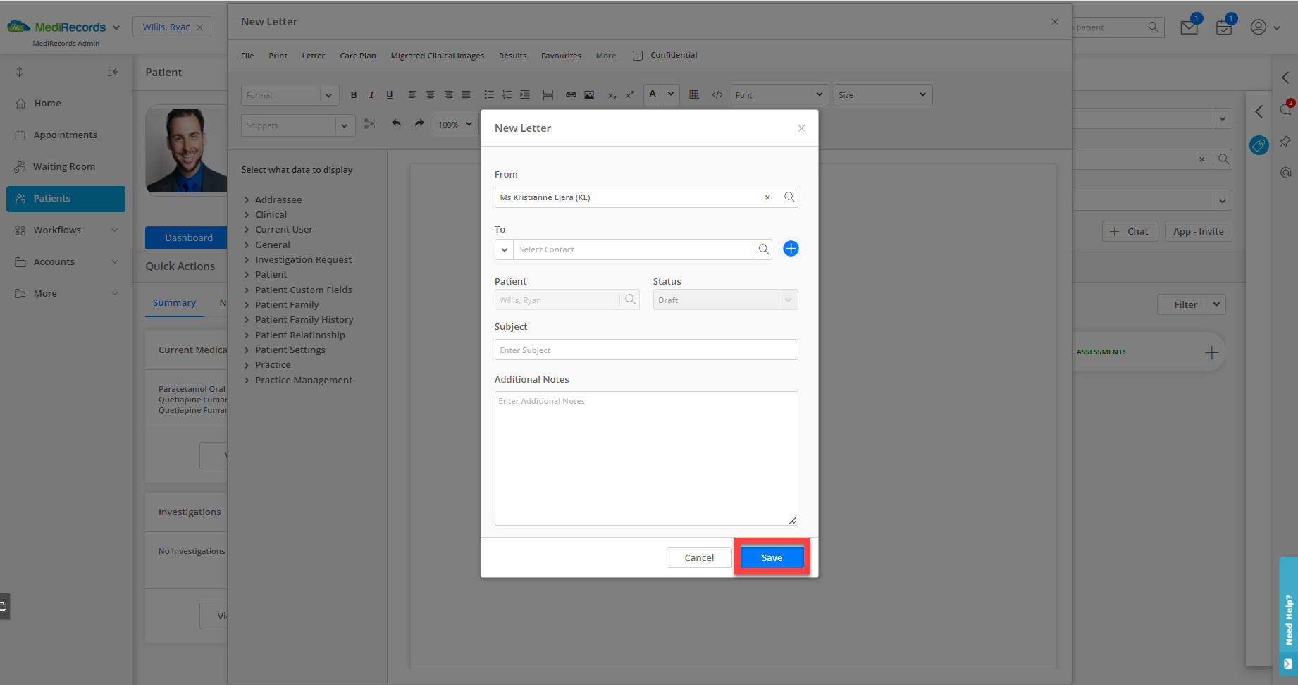
Task: Open the Size dropdown
Action: point(883,95)
